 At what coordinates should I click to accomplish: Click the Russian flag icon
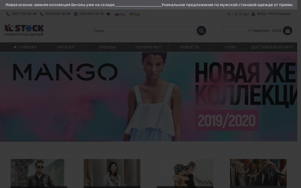tap(117, 14)
